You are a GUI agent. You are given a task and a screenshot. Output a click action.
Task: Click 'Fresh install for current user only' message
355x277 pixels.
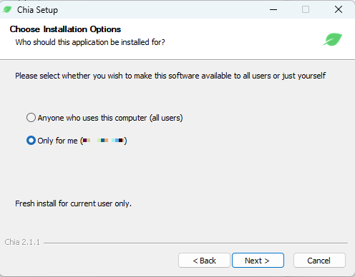coord(73,203)
